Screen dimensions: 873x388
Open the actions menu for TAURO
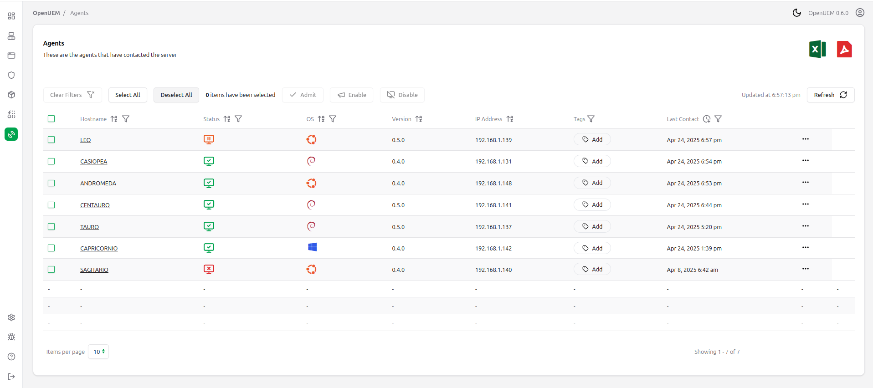coord(806,226)
